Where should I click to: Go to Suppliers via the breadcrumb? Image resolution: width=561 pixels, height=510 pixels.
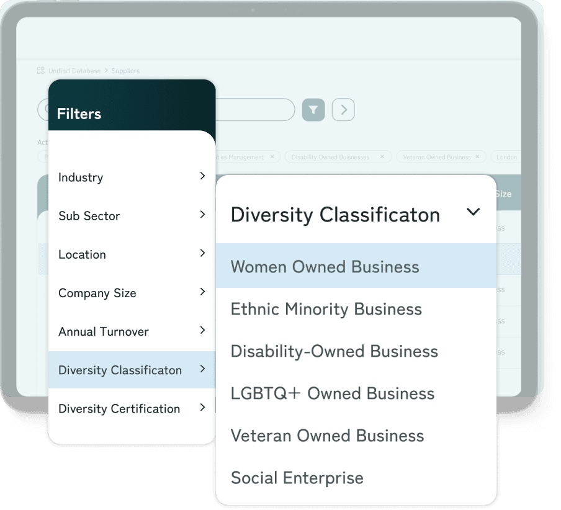coord(125,71)
